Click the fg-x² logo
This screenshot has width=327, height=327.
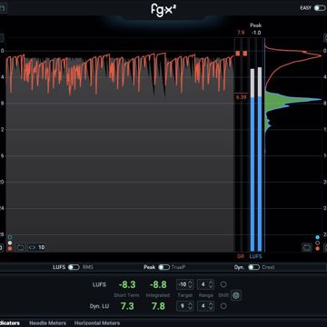click(163, 10)
